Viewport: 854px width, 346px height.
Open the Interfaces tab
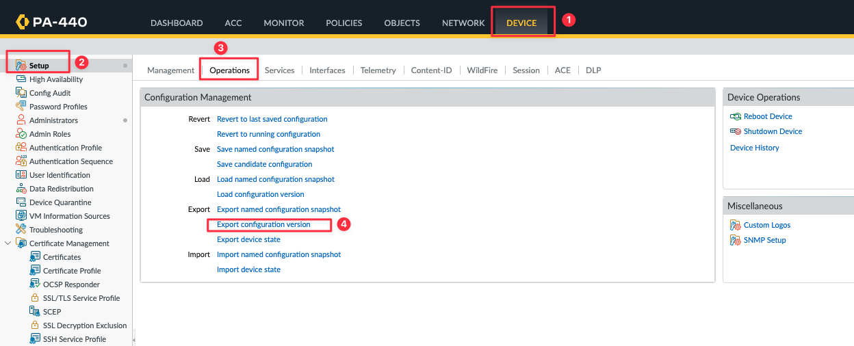(x=327, y=70)
